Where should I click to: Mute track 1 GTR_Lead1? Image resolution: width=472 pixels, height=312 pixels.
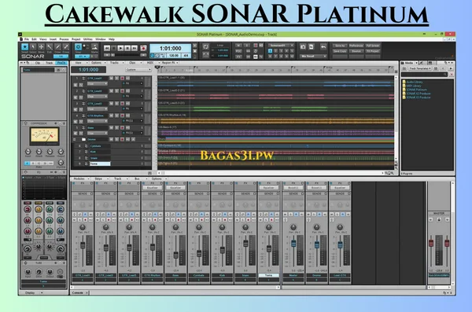click(x=111, y=79)
